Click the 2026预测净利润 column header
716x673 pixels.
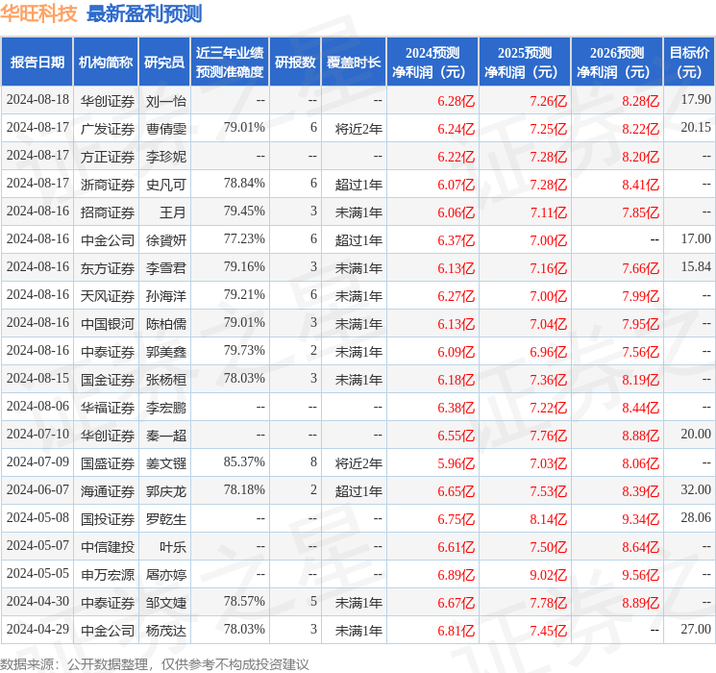(x=617, y=62)
